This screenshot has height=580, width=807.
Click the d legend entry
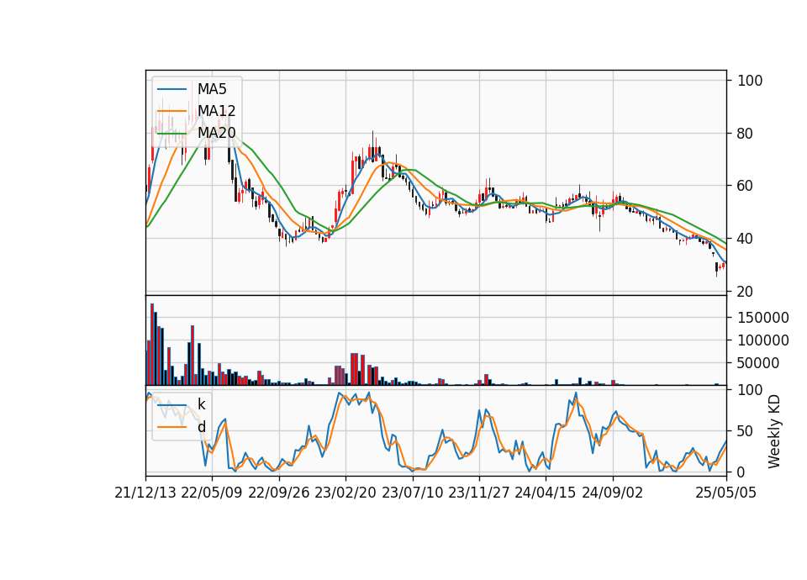(x=182, y=427)
